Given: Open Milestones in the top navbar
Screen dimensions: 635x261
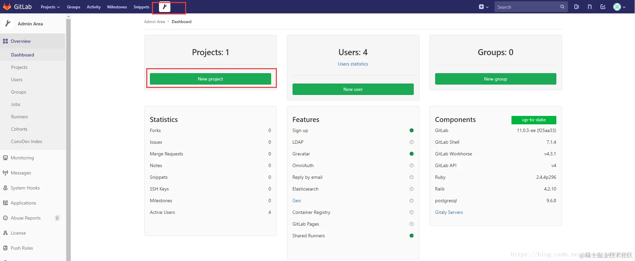Looking at the screenshot, I should (x=117, y=7).
